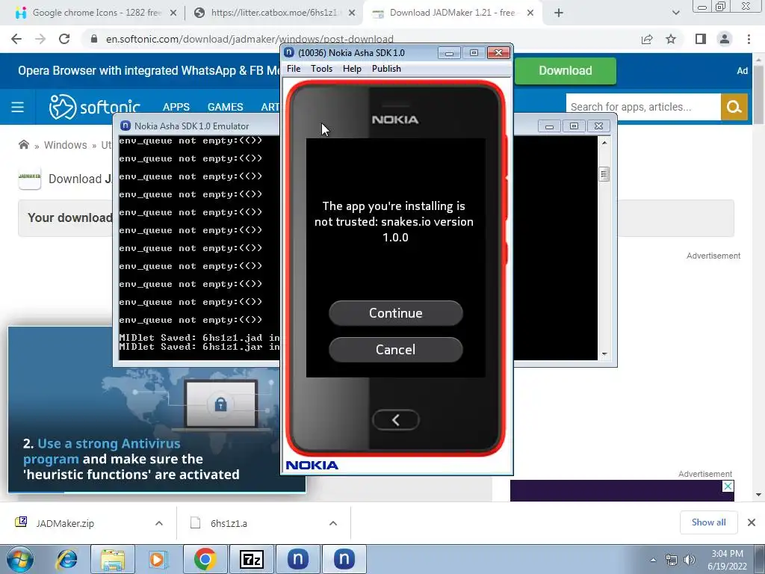Open the Chrome three-dot menu

[749, 39]
